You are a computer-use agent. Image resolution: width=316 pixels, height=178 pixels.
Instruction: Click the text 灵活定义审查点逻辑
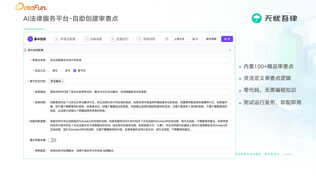pos(267,78)
